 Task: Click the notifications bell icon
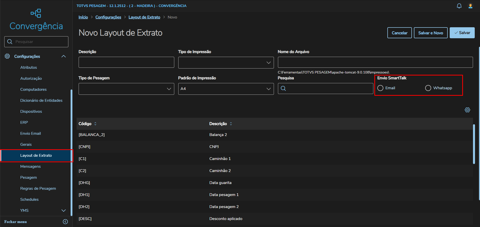click(x=459, y=6)
